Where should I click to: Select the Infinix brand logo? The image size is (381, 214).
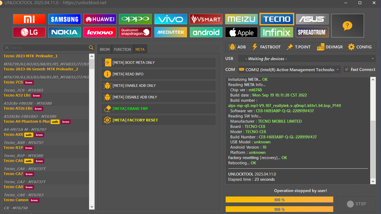point(277,32)
